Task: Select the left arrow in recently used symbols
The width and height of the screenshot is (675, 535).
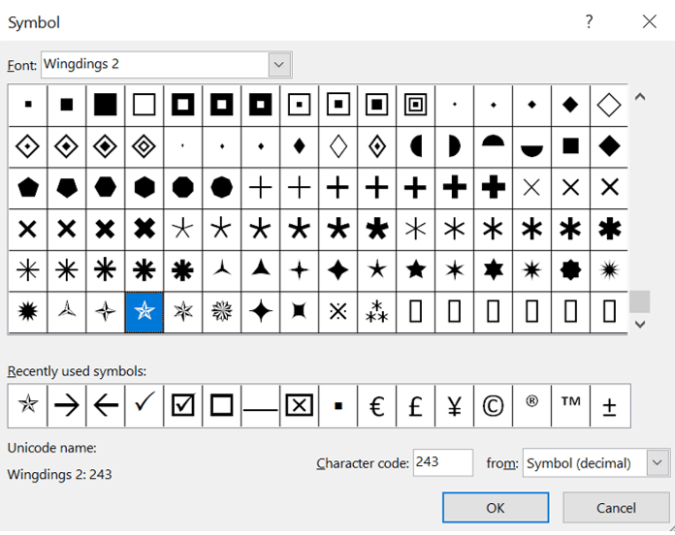Action: pos(105,405)
